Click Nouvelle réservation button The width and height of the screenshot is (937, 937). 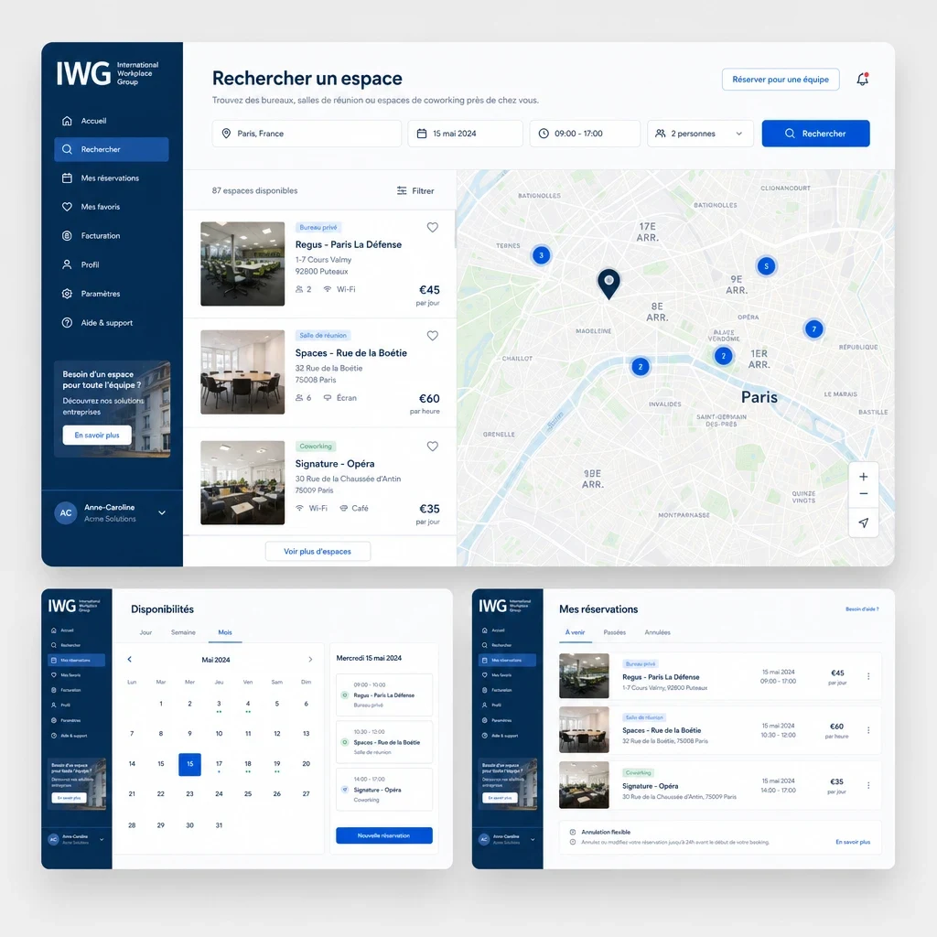point(384,835)
